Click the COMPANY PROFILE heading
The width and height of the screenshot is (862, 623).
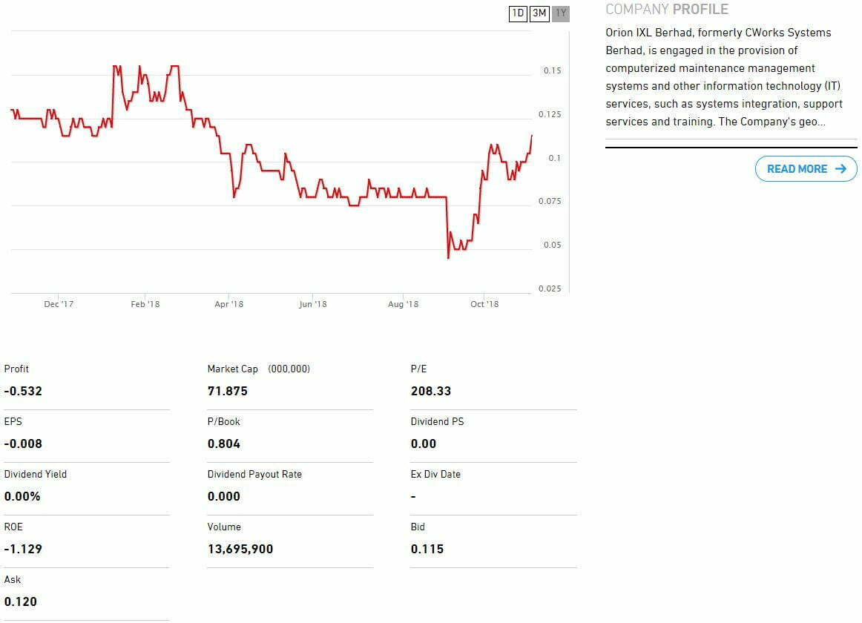pos(666,10)
